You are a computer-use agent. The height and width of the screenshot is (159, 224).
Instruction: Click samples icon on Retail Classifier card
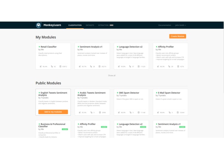[60, 66]
